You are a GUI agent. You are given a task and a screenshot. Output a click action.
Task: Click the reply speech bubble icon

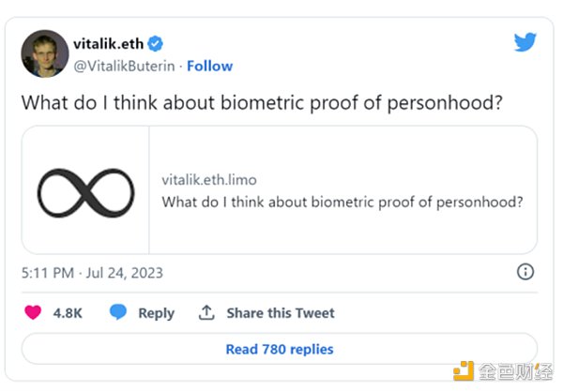coord(118,312)
